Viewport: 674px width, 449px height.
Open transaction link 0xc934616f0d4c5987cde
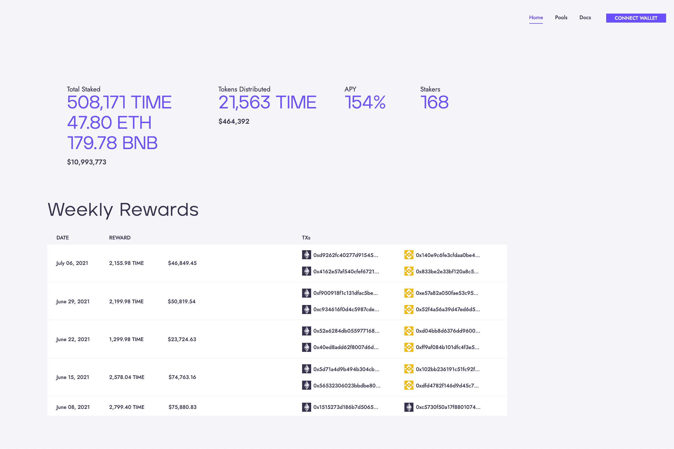(346, 309)
